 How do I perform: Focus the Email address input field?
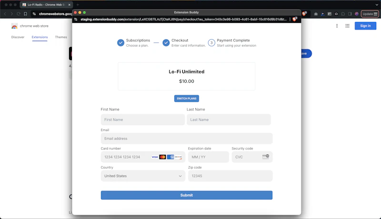(187, 139)
